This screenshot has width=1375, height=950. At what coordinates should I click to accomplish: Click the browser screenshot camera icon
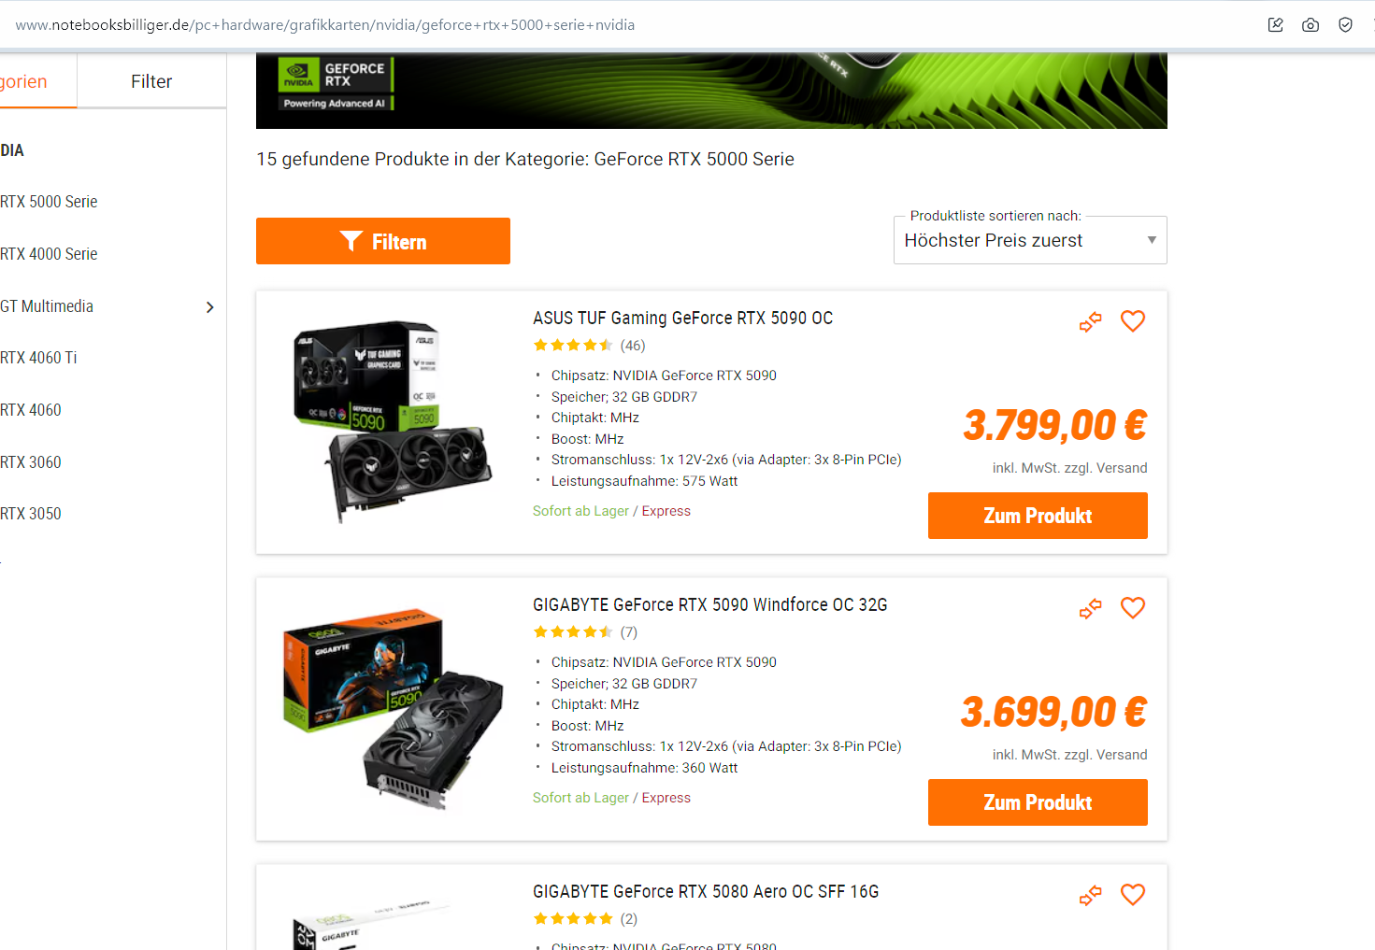1311,25
